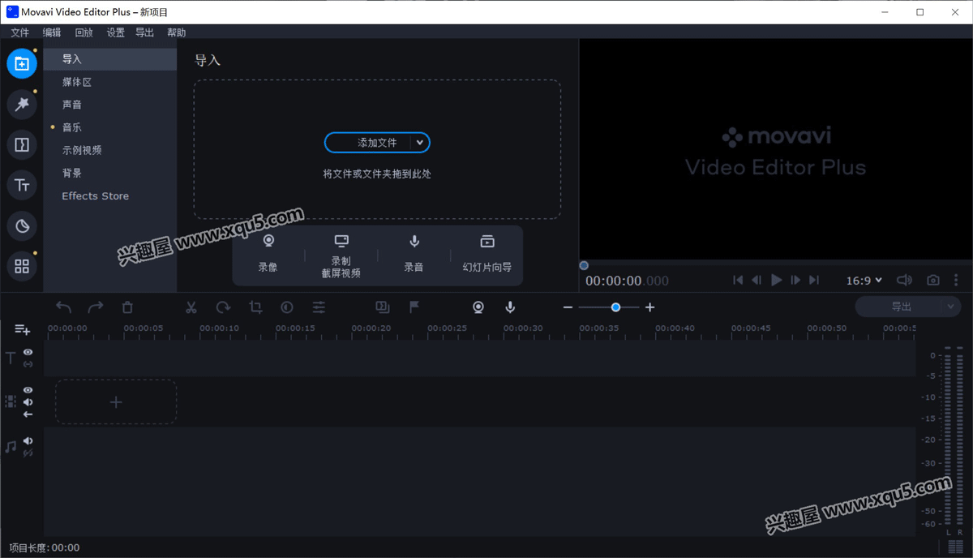Launch the slideshow wizard (幻灯片向导)

tap(487, 254)
